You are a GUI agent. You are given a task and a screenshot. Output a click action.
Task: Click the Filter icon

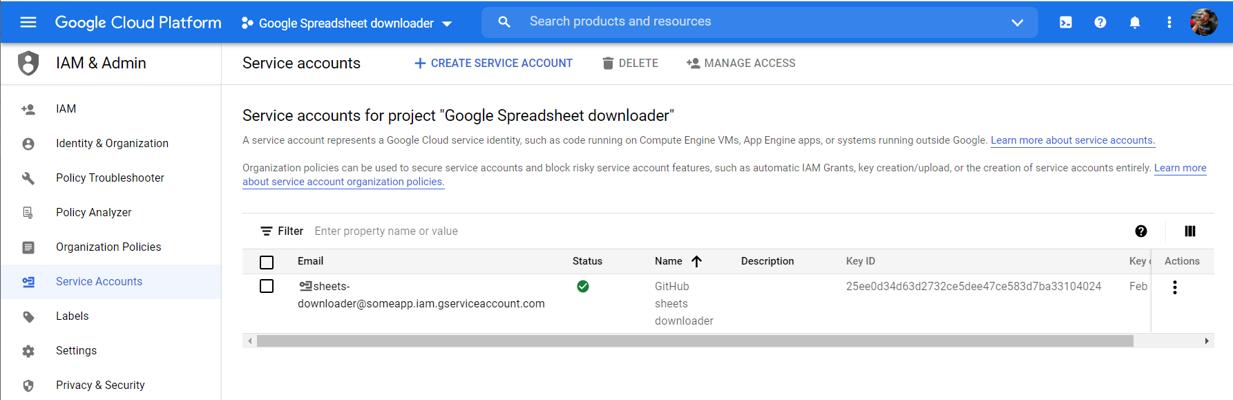pos(267,231)
